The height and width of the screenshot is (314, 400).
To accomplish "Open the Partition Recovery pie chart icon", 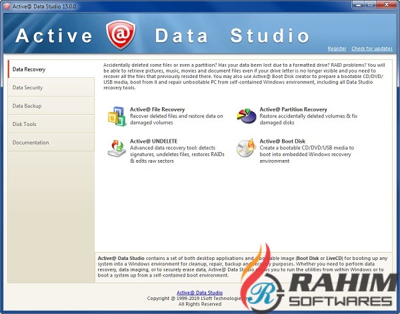I will [247, 116].
